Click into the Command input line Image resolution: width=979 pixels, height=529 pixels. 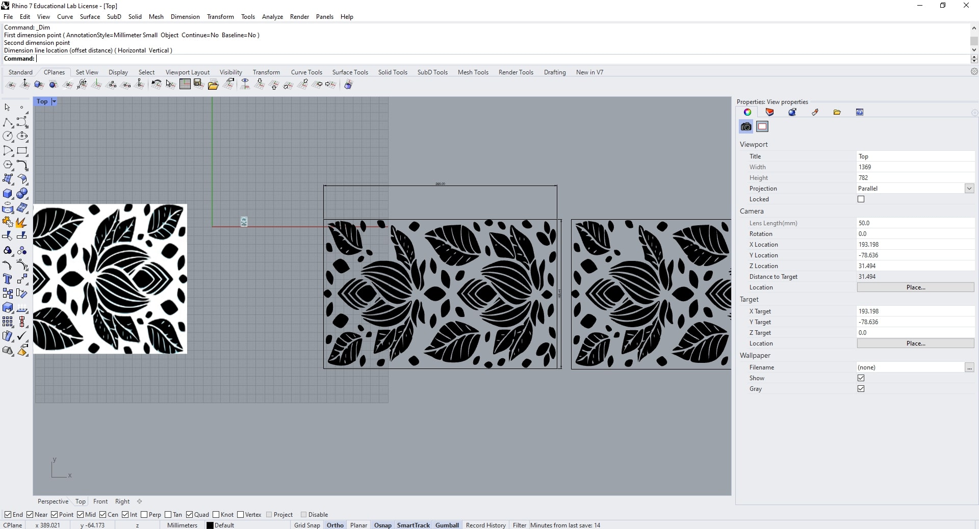point(502,59)
